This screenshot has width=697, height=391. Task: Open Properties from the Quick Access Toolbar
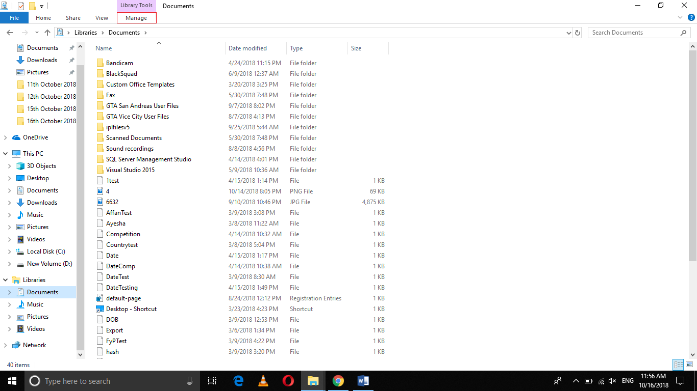(x=20, y=6)
